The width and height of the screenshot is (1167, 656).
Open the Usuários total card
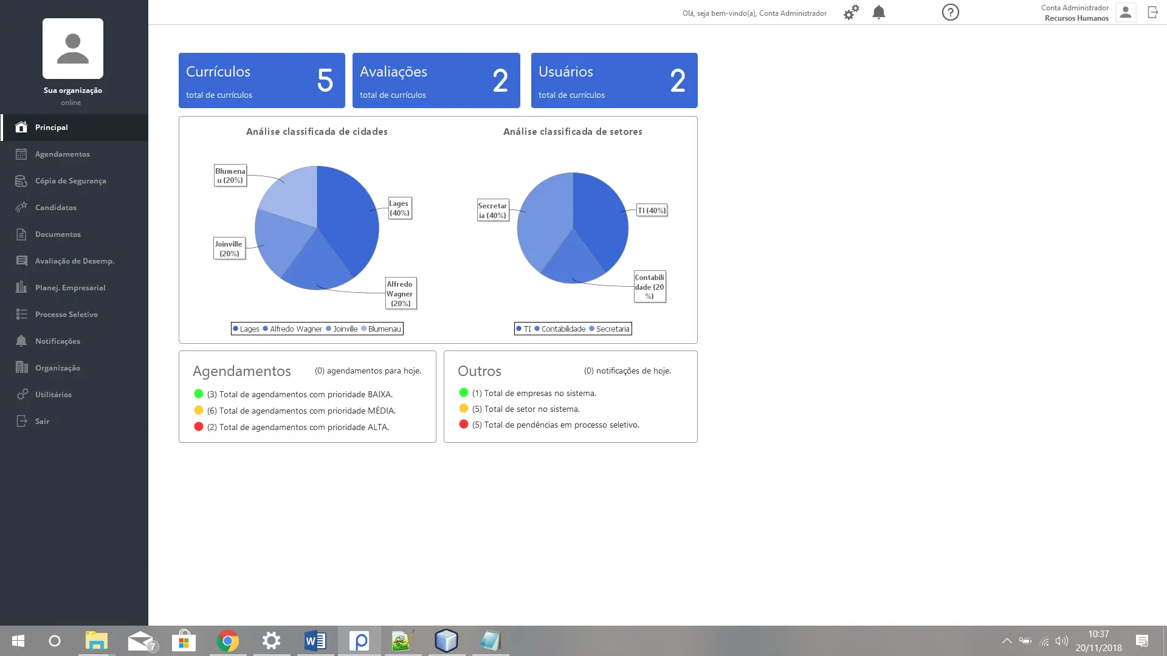pyautogui.click(x=614, y=80)
